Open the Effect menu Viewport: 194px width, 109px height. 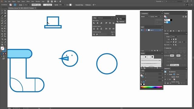(x=28, y=2)
